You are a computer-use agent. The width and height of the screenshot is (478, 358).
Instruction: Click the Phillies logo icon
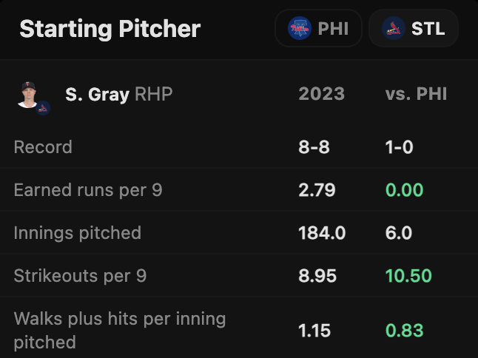[x=300, y=29]
